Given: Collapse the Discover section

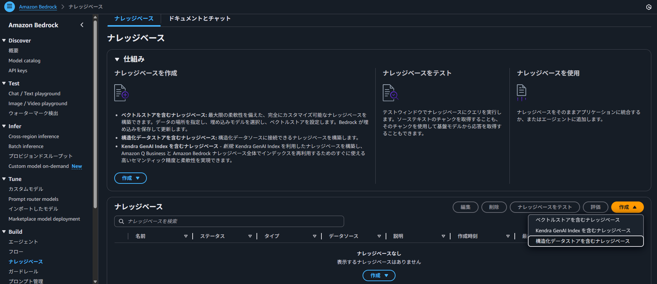Looking at the screenshot, I should coord(4,41).
